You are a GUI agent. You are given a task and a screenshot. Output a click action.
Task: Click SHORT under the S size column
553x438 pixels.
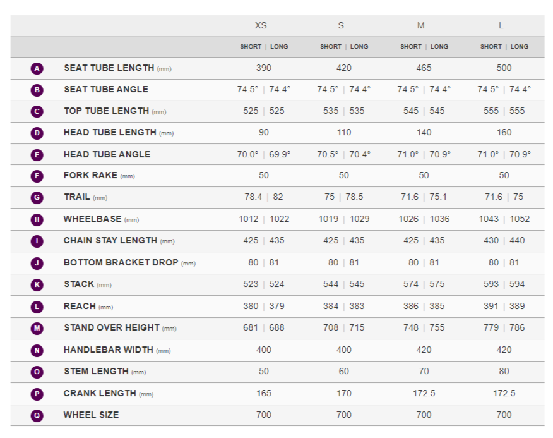coord(331,47)
